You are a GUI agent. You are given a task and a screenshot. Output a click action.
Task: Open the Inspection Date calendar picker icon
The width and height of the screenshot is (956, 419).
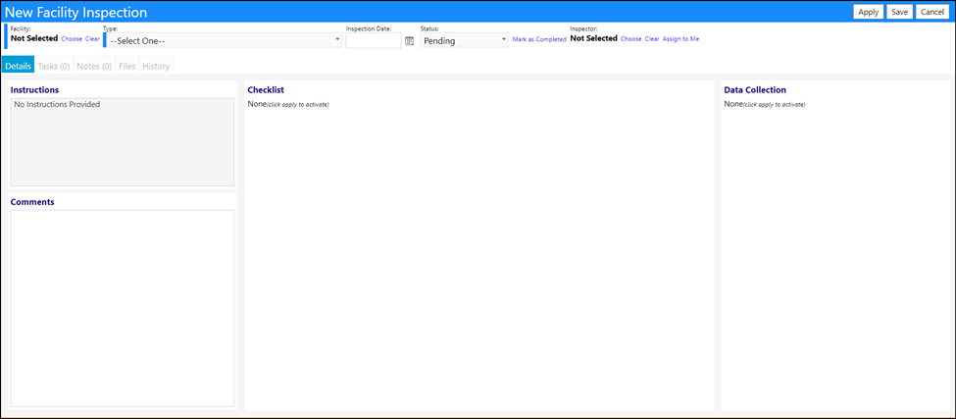(409, 41)
